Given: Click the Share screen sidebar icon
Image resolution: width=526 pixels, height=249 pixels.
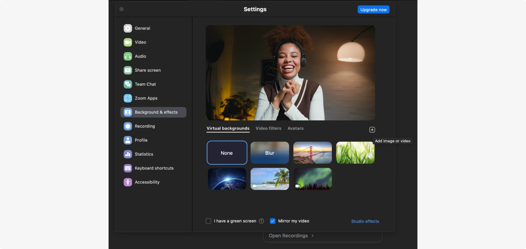Looking at the screenshot, I should (128, 70).
